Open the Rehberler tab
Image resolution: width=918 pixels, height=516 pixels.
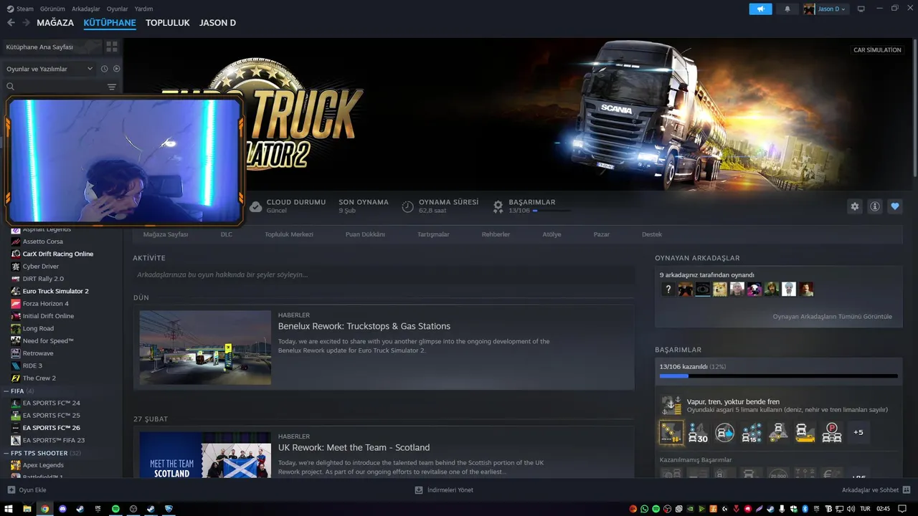496,234
